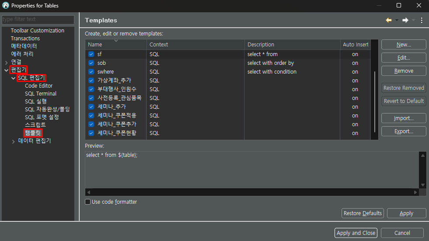The image size is (429, 241).
Task: Click the Restore Removed button
Action: click(x=404, y=88)
